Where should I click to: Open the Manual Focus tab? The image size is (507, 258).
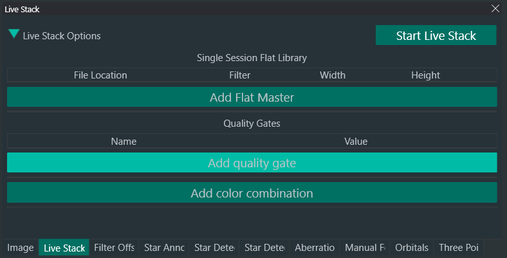pos(365,248)
